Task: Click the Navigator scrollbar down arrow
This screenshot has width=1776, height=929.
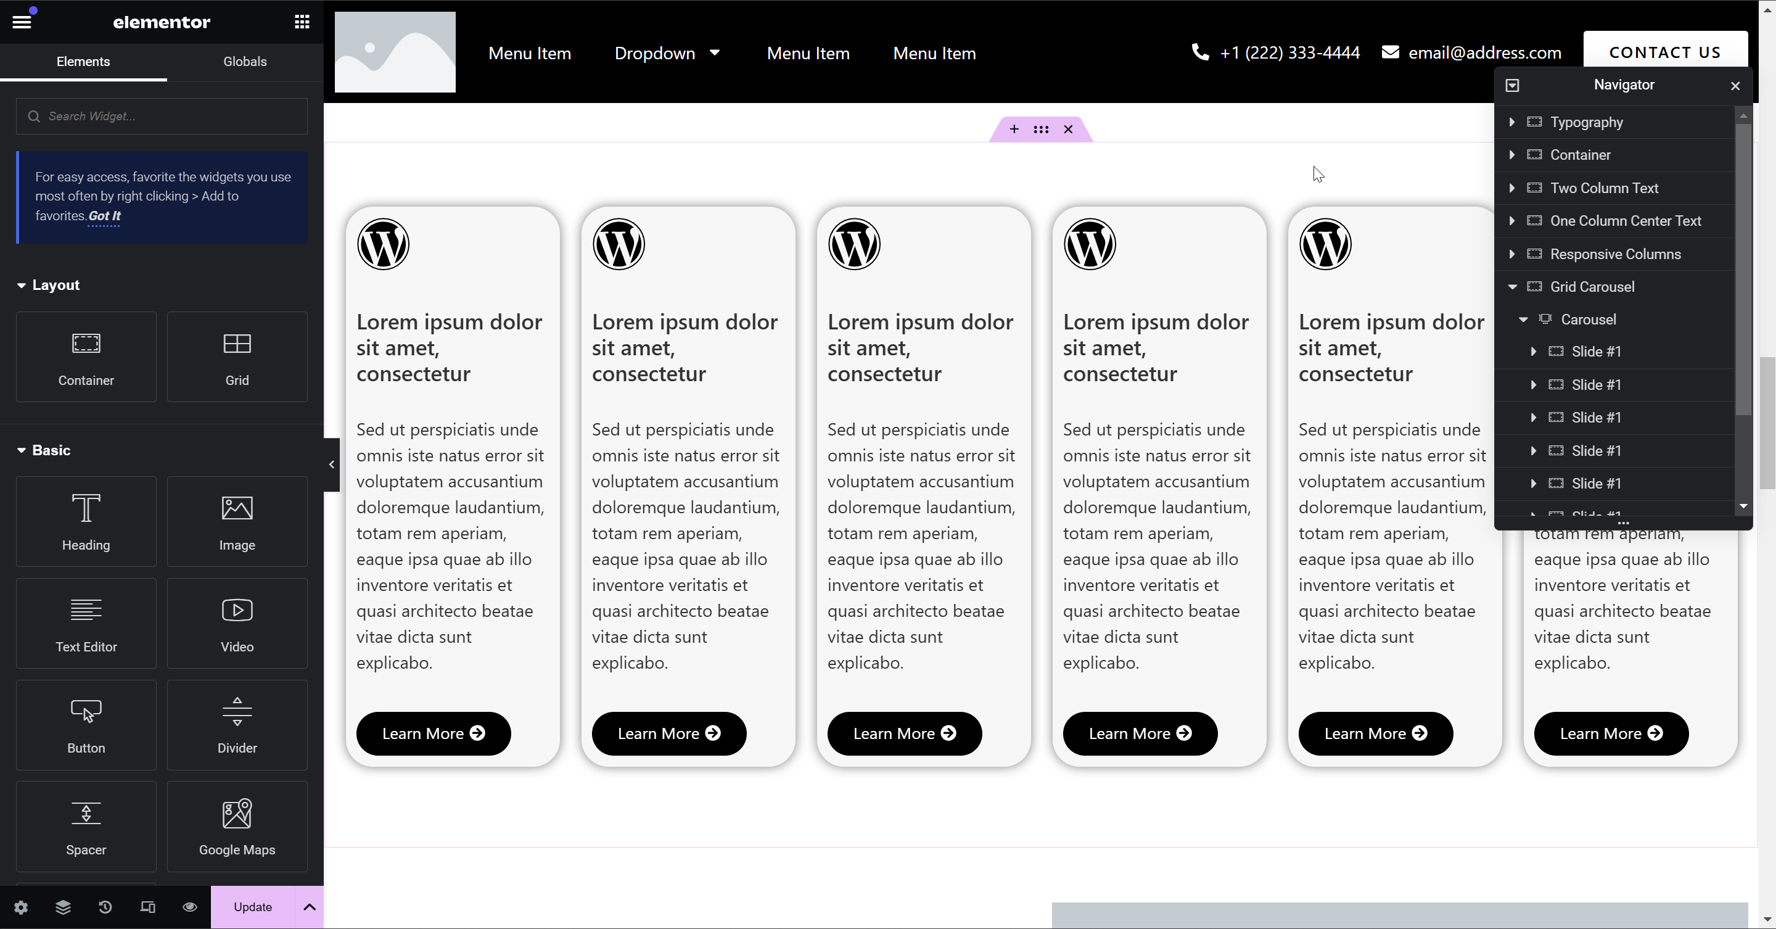Action: coord(1743,506)
